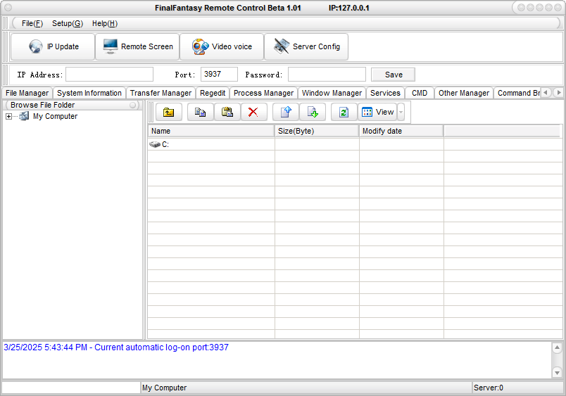Open Video voice
Viewport: 566px width, 396px height.
[x=222, y=47]
